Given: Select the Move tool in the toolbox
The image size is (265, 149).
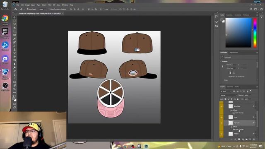Looking at the screenshot, I should (x=14, y=17).
